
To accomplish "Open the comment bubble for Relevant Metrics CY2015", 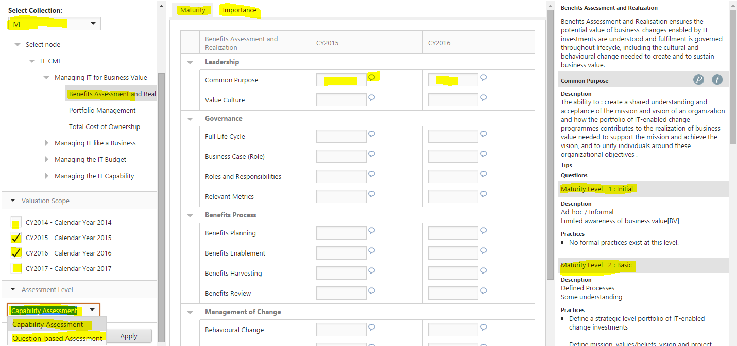I will point(371,194).
